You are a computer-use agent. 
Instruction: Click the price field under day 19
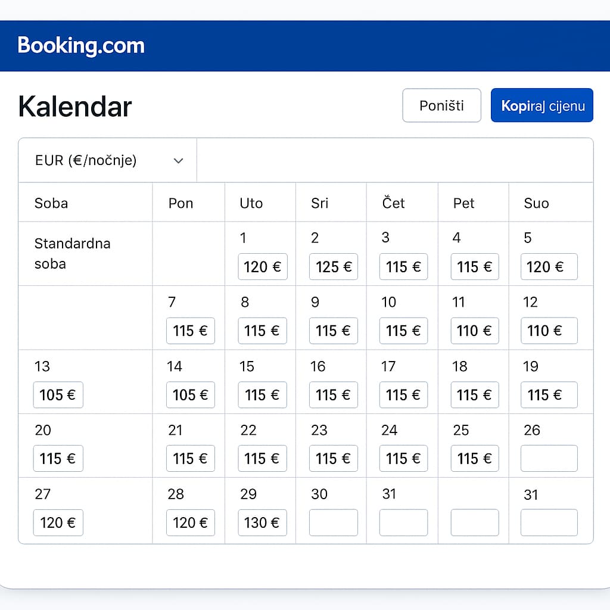[549, 394]
